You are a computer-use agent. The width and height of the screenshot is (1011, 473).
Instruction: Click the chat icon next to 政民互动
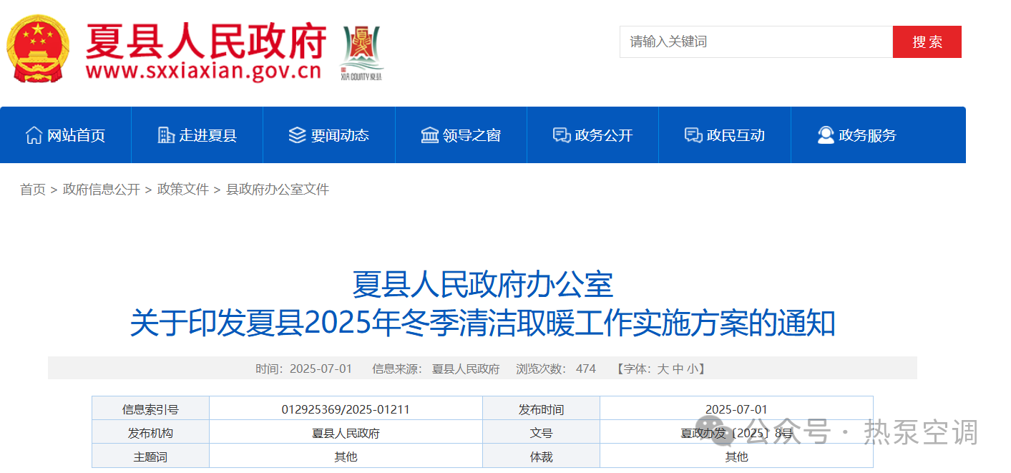[691, 135]
